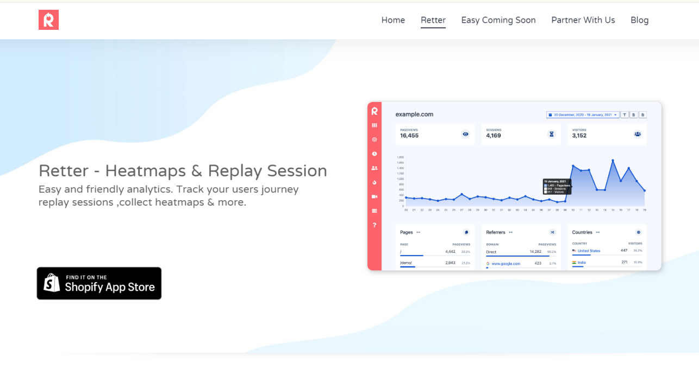
Task: Open the Home menu item
Action: [x=393, y=20]
